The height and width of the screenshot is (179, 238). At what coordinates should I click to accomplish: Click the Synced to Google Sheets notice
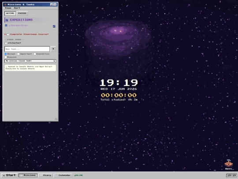click(30, 68)
